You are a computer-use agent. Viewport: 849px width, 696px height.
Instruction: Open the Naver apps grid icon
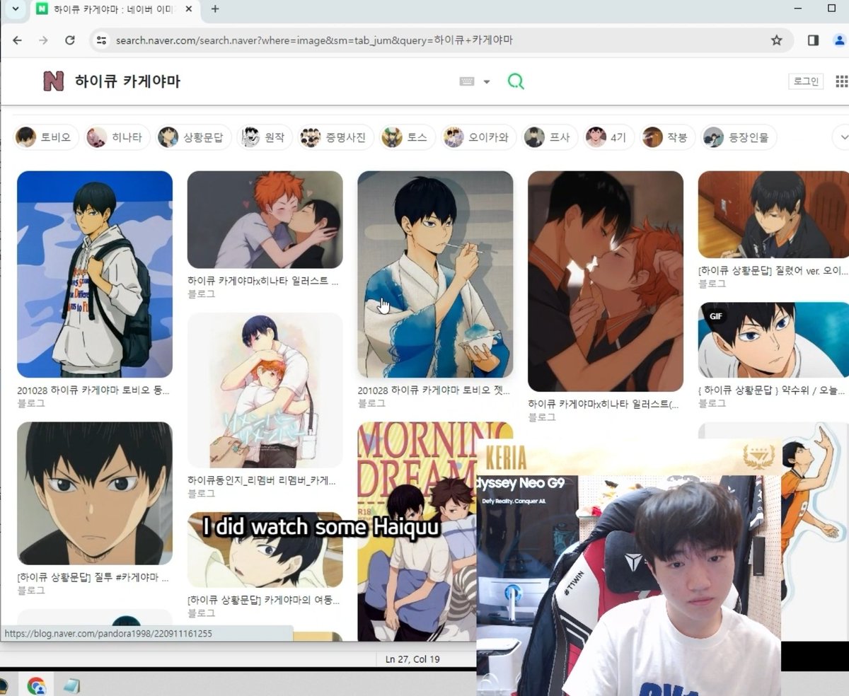(x=842, y=81)
